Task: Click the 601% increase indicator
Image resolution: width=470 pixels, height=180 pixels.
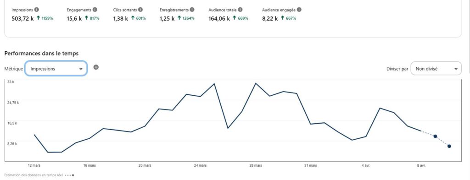Action: click(138, 18)
